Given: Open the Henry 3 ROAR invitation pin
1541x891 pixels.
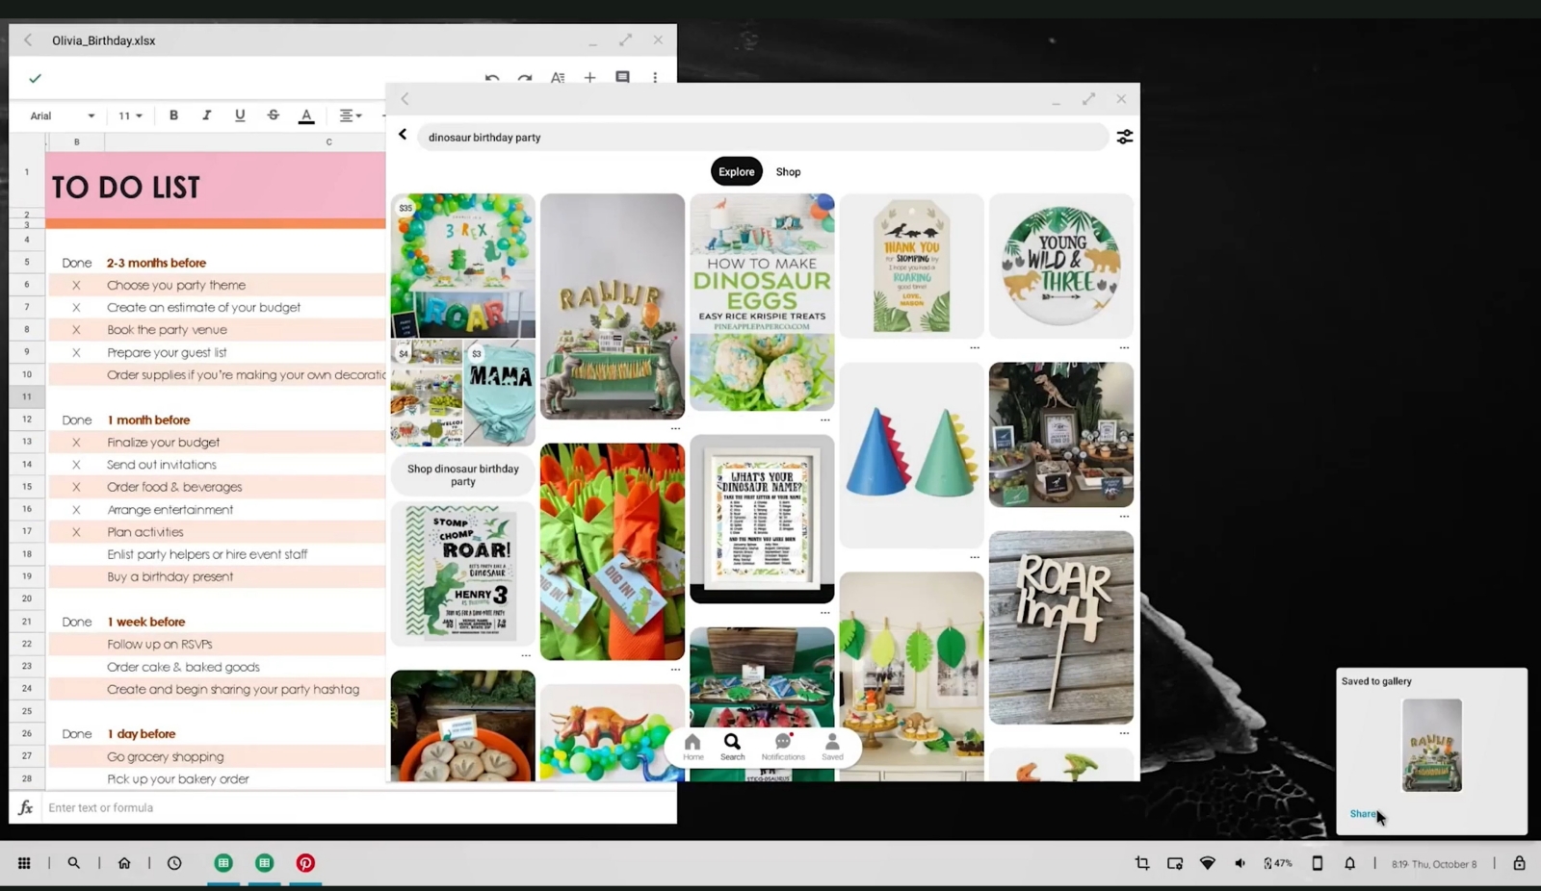Looking at the screenshot, I should pyautogui.click(x=463, y=573).
